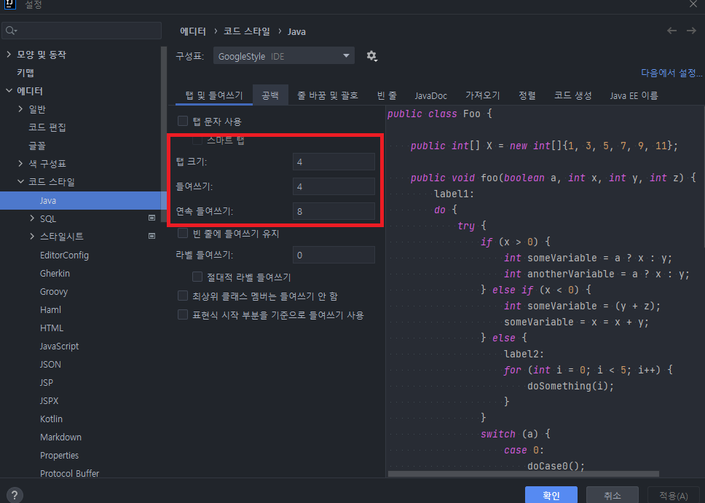Click inside the 연속 들여쓰기 input field
The height and width of the screenshot is (503, 705).
(x=334, y=210)
